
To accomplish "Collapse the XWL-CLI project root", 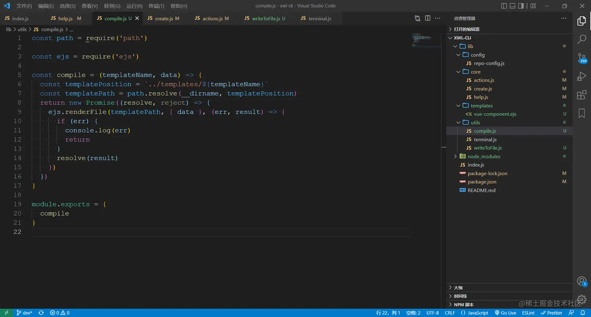I will point(509,38).
